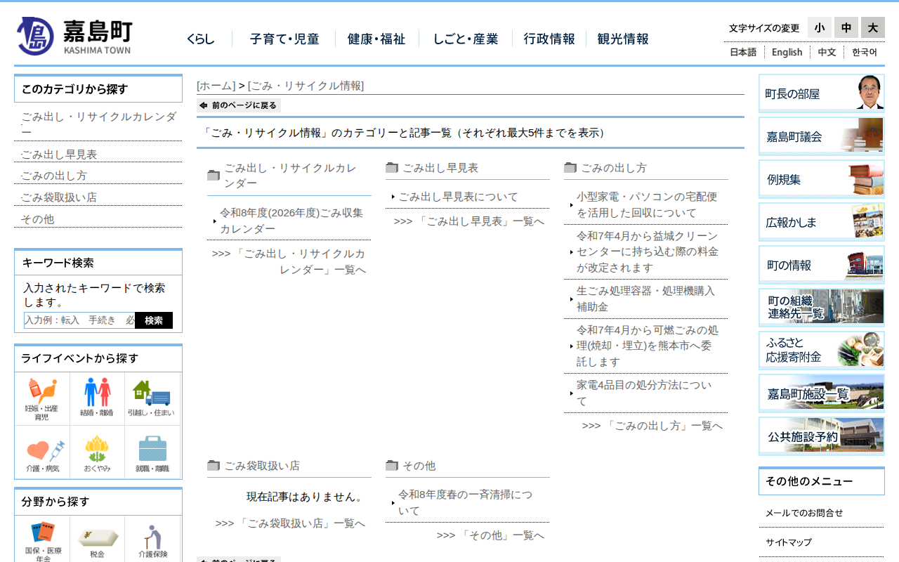Open the 観光情報 navigation menu

tap(623, 39)
